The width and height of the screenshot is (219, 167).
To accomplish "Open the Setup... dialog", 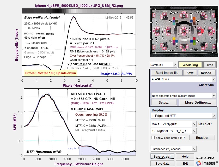I will [164, 103].
